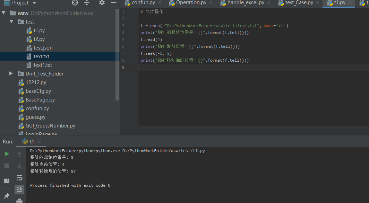Click the empty line 9 in editor

click(254, 67)
